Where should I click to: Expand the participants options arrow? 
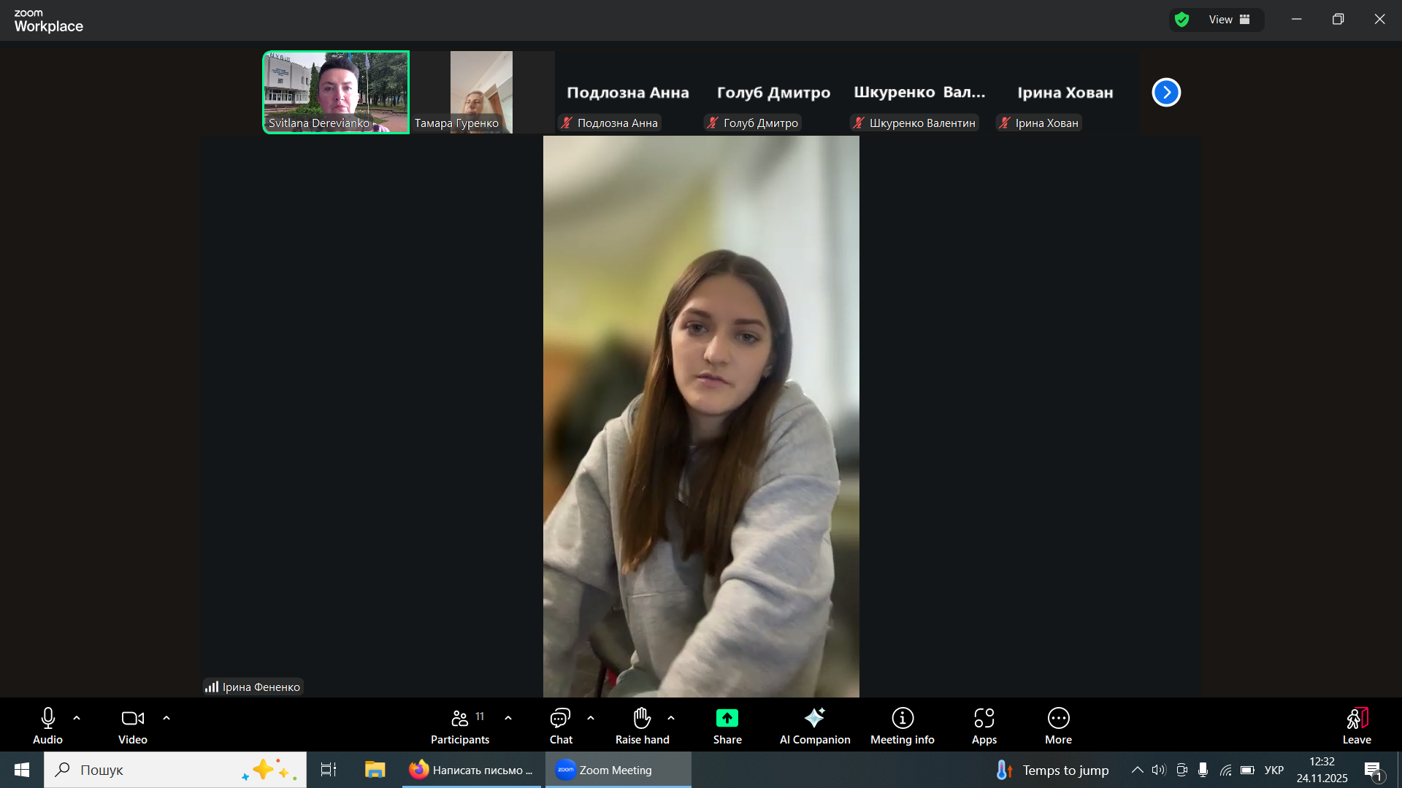click(508, 718)
